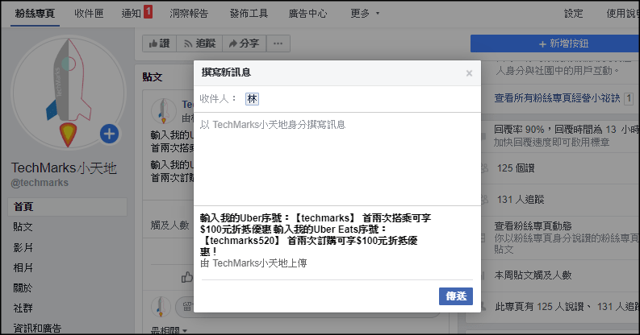Click 125 個讚 count
The image size is (640, 335).
(516, 168)
